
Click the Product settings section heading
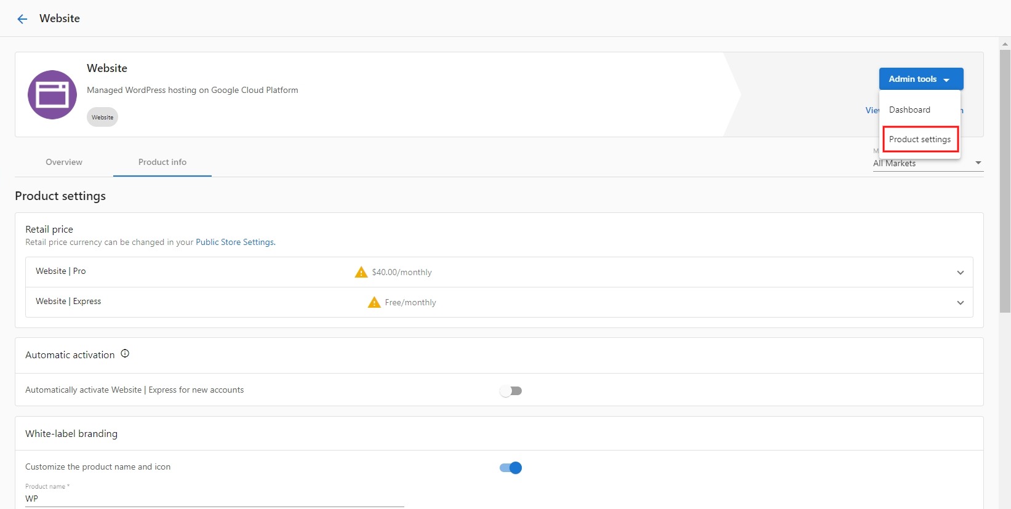click(60, 196)
